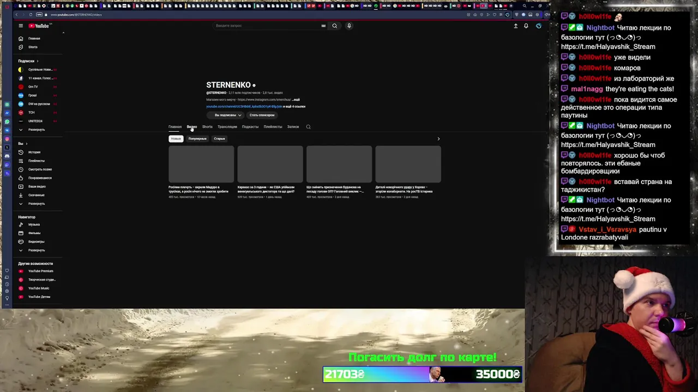Image resolution: width=698 pixels, height=392 pixels.
Task: Switch to the Подкасты tab
Action: [x=250, y=127]
